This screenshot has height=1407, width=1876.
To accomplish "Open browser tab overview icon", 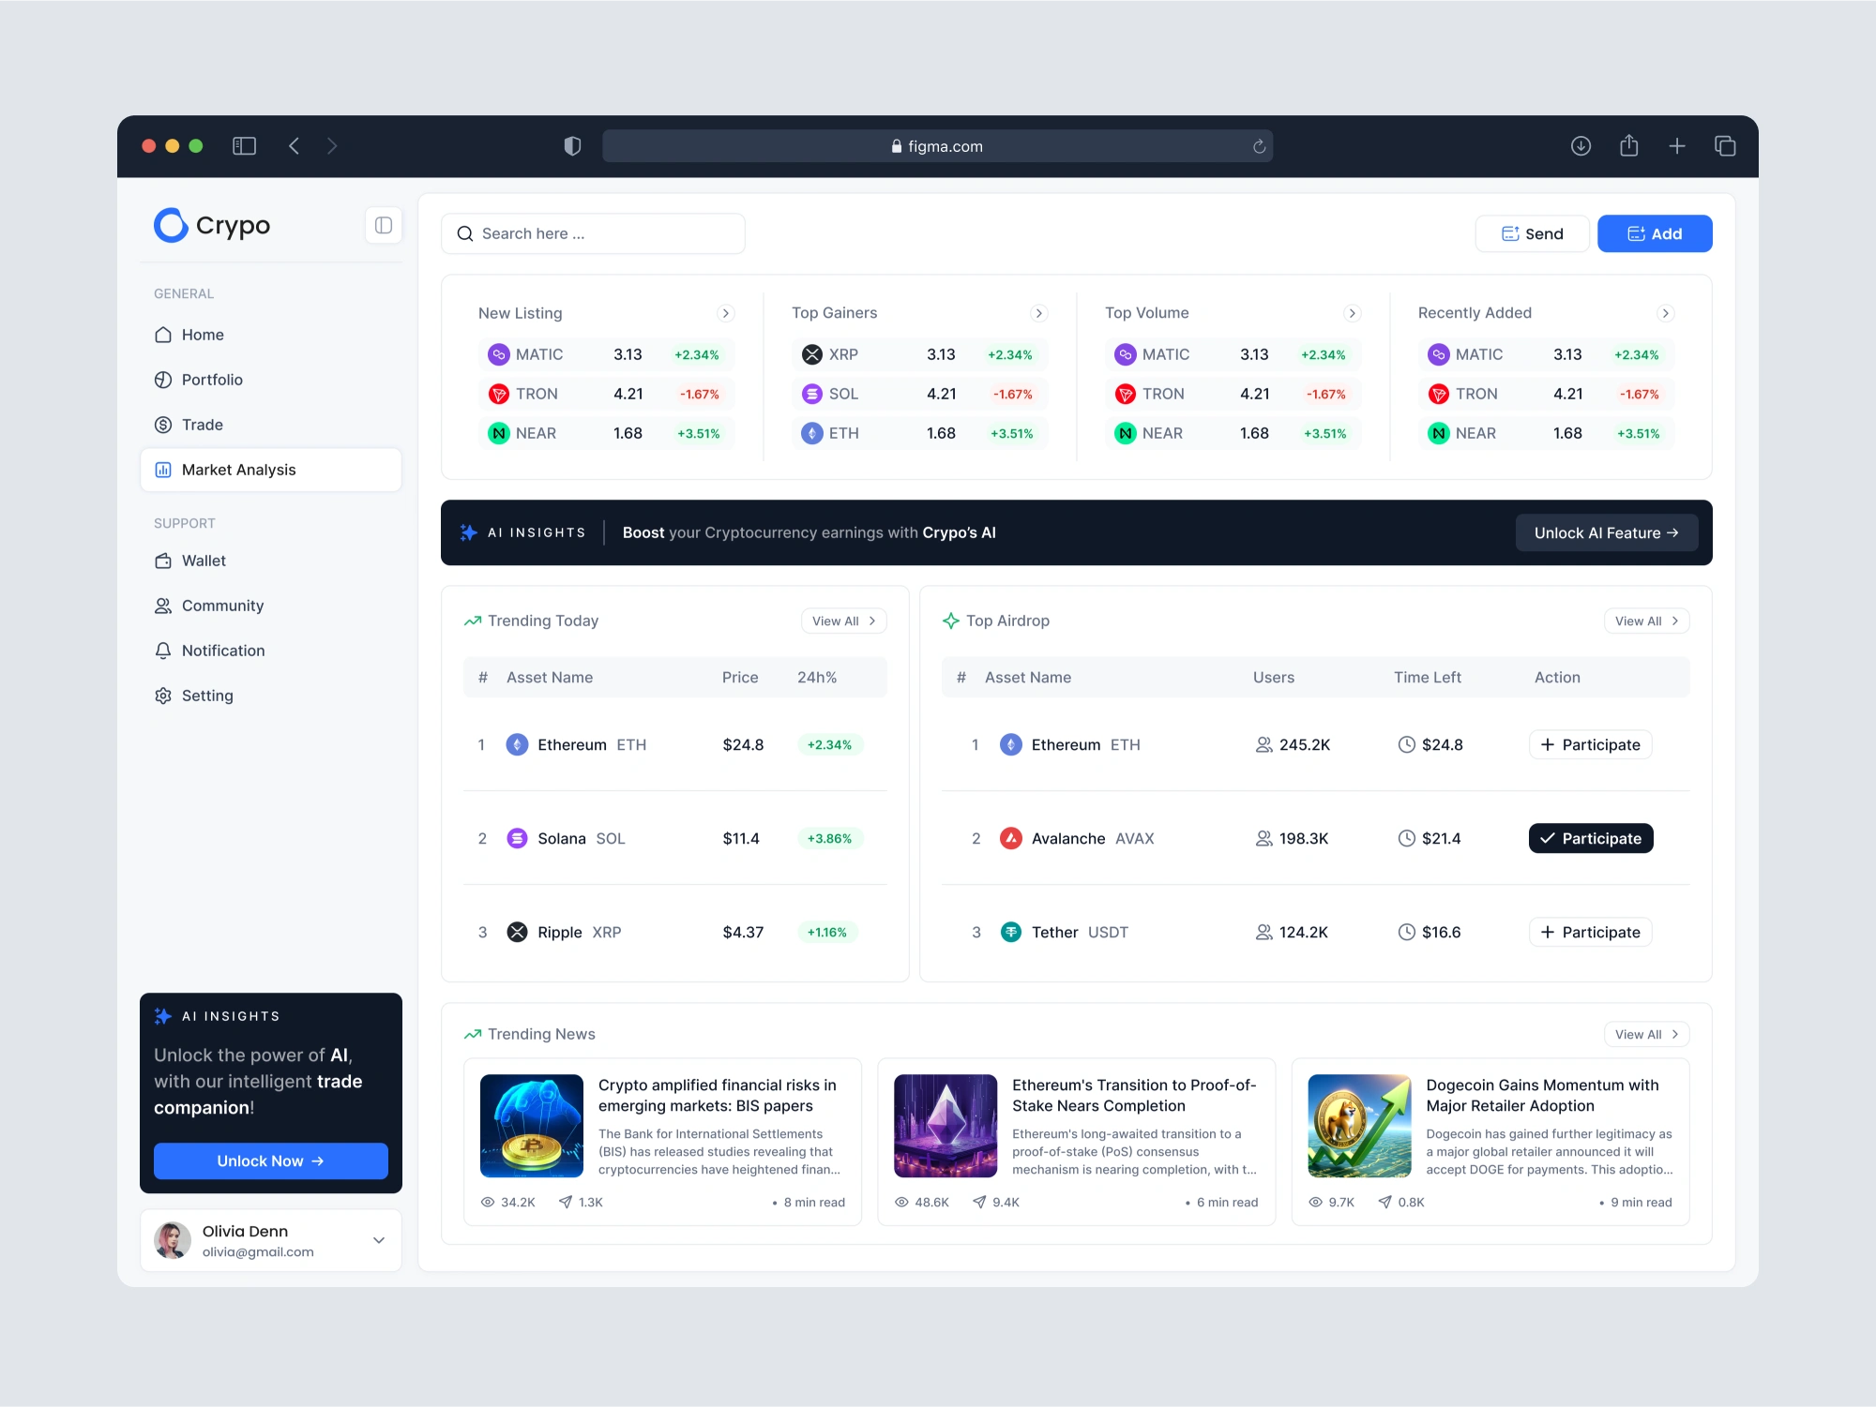I will pyautogui.click(x=1724, y=146).
